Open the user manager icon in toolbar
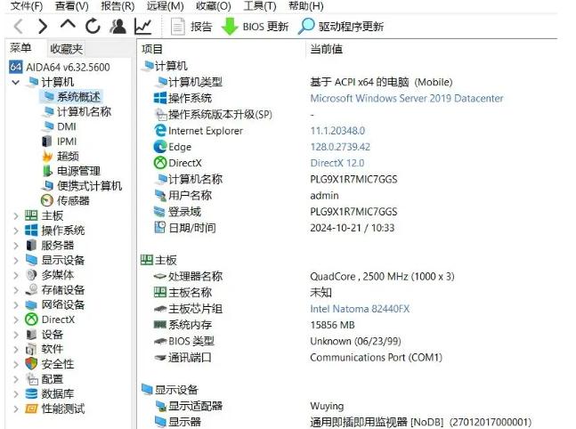This screenshot has height=429, width=576. tap(118, 27)
